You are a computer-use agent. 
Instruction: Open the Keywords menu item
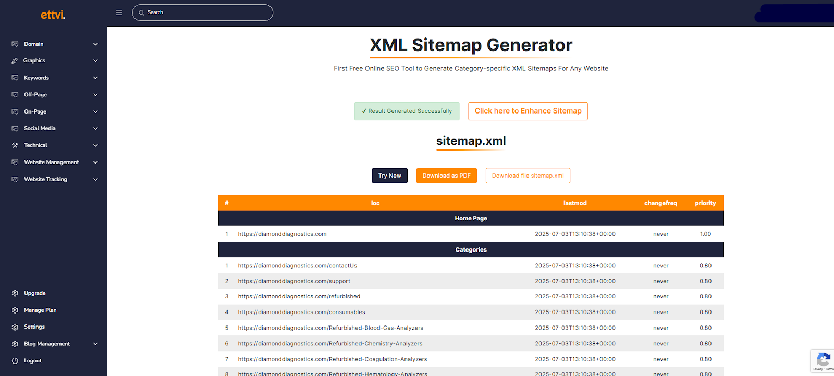coord(36,78)
